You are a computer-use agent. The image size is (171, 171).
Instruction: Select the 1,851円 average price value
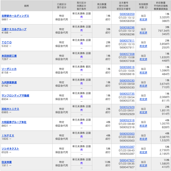pos(165,110)
